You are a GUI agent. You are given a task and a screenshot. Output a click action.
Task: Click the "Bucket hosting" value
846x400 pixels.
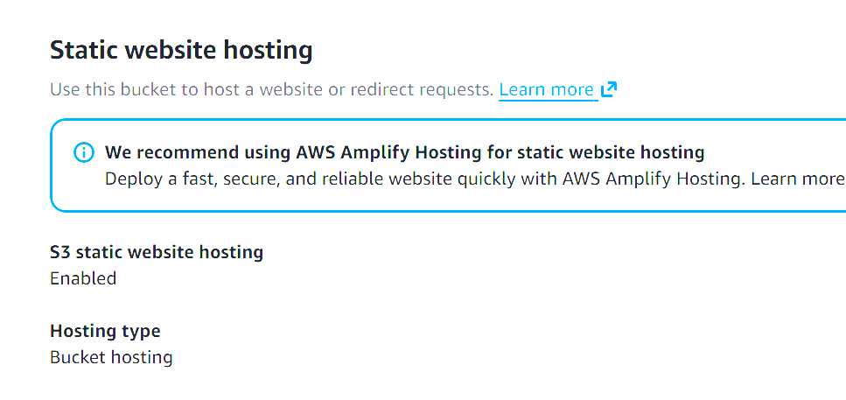(111, 357)
